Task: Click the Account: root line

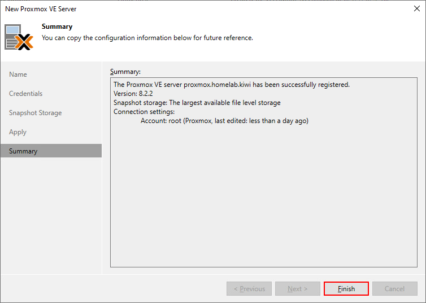Action: point(224,121)
